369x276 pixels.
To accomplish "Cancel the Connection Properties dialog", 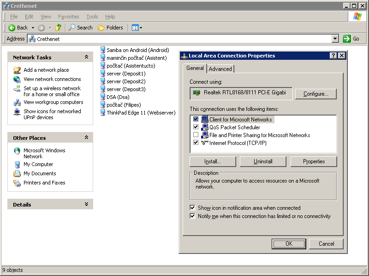I will tap(326, 244).
